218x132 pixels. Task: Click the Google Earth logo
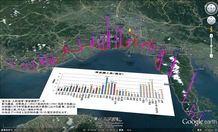tap(199, 121)
